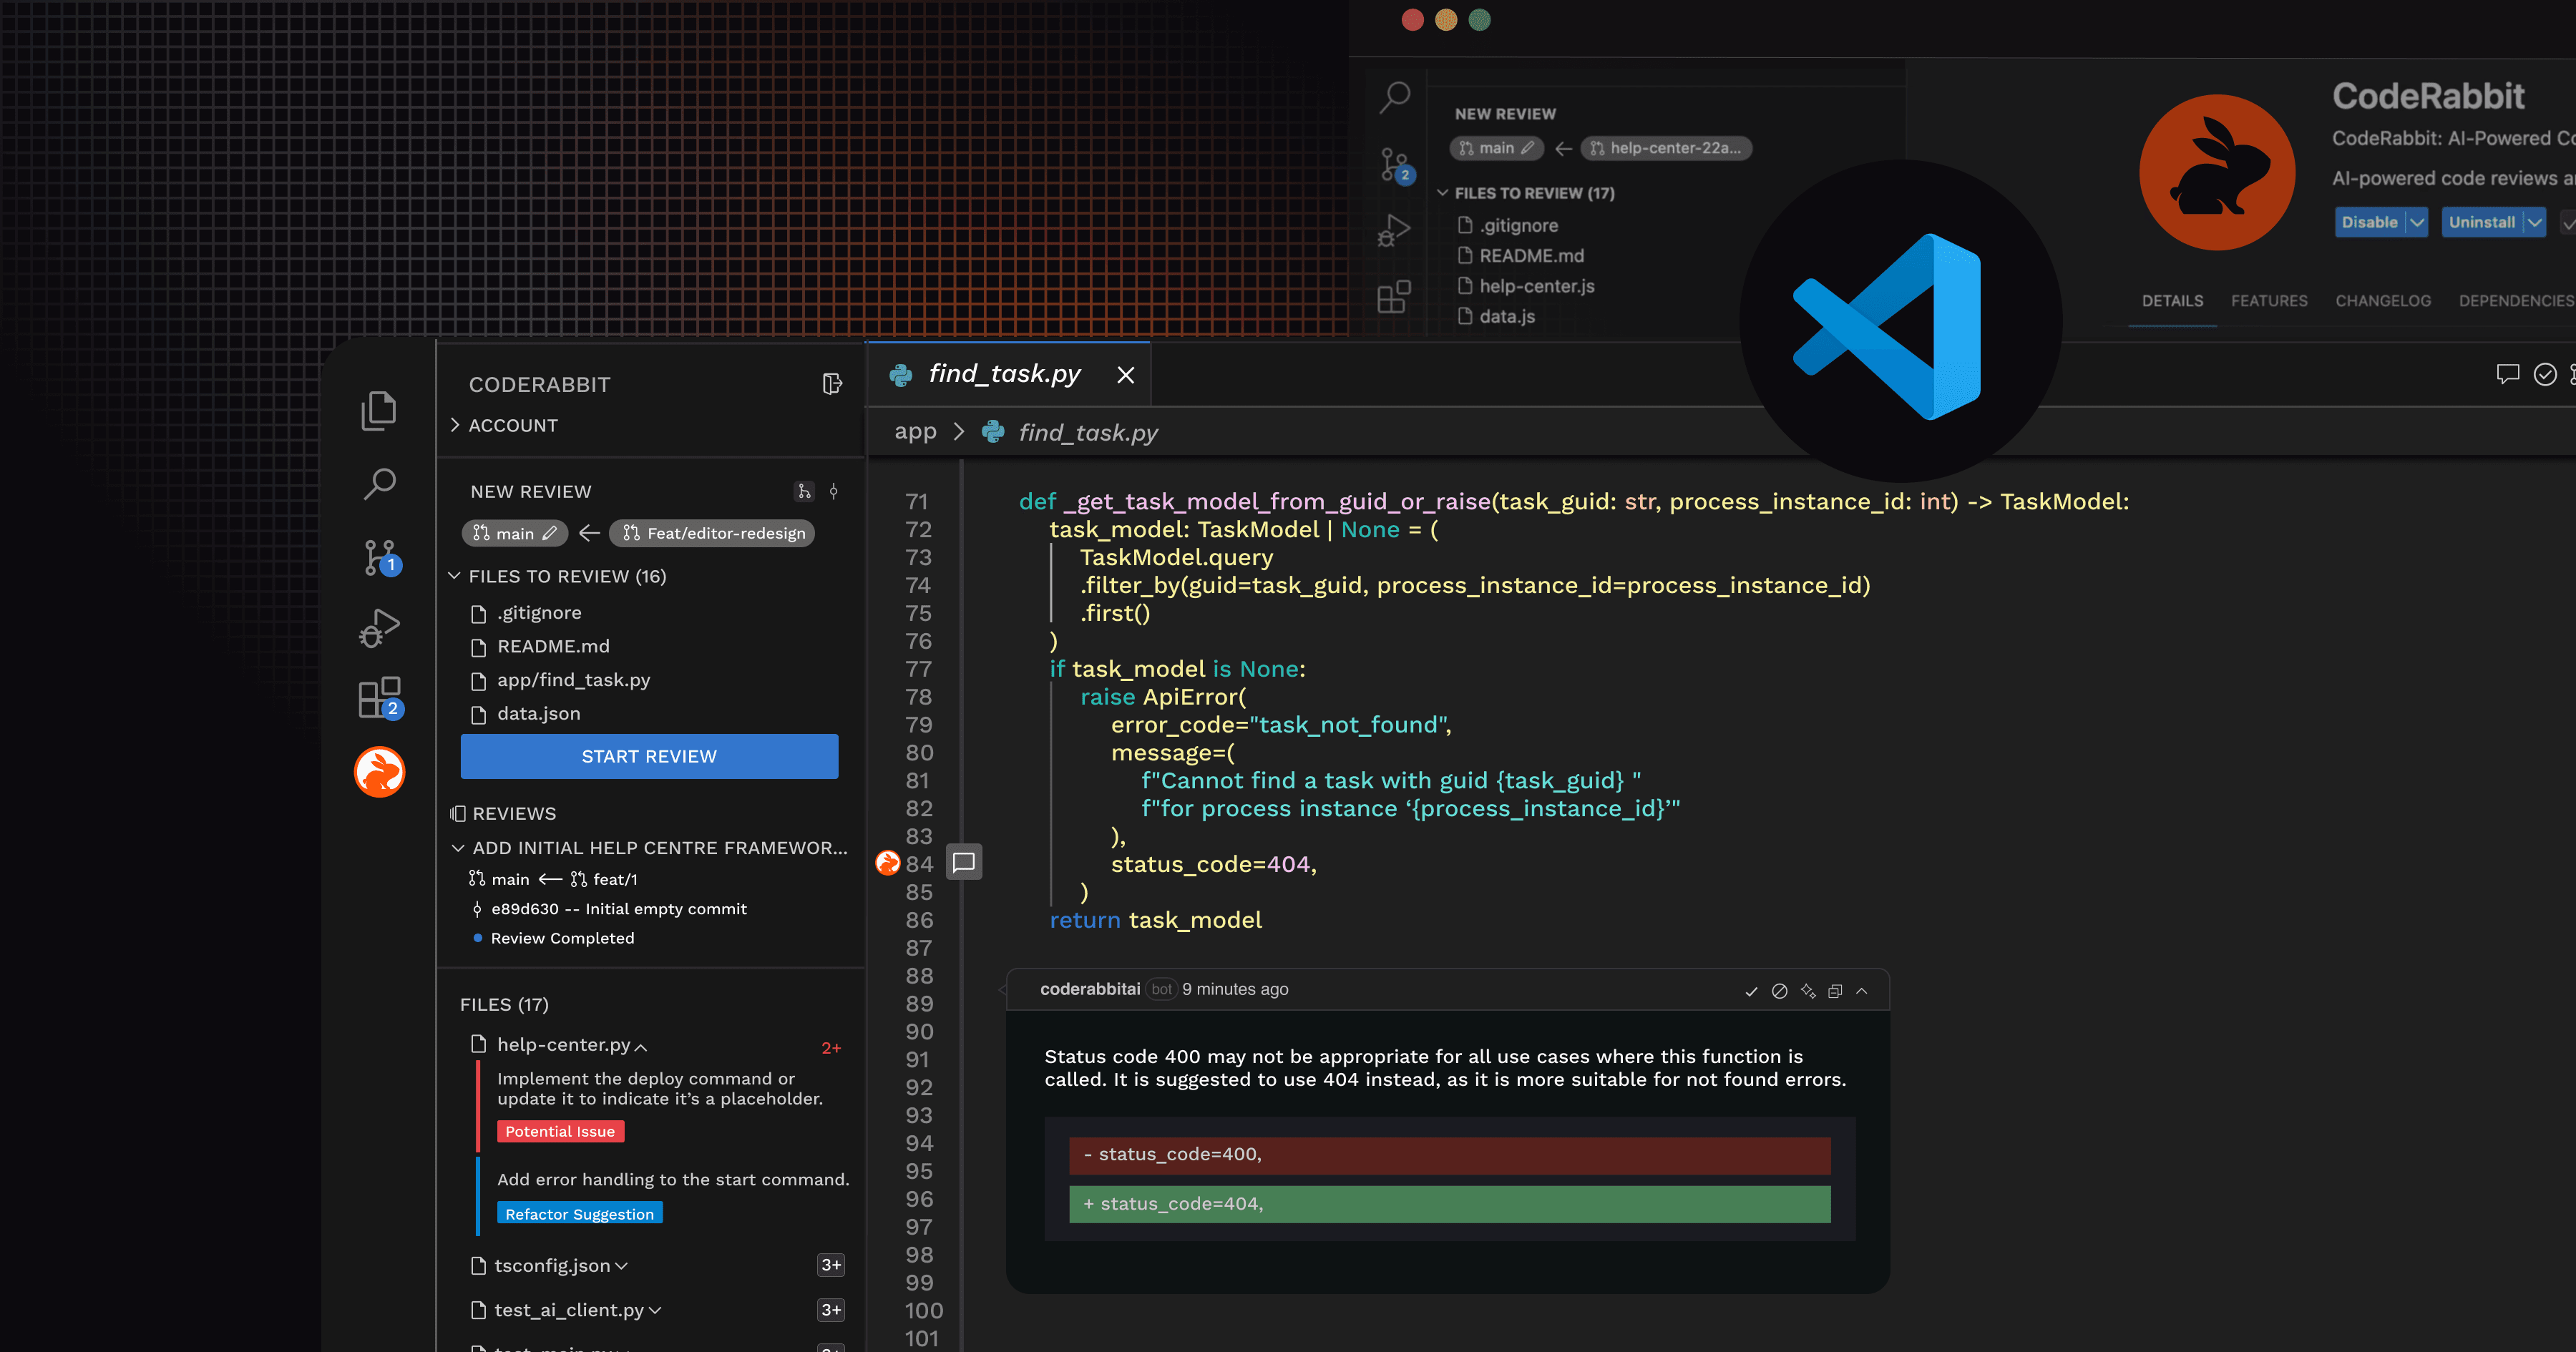Image resolution: width=2576 pixels, height=1352 pixels.
Task: Open Source Control icon with badge 1
Action: (379, 557)
